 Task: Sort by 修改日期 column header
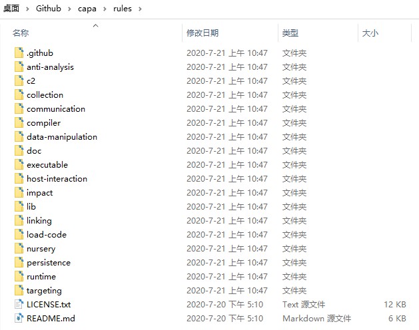click(203, 33)
